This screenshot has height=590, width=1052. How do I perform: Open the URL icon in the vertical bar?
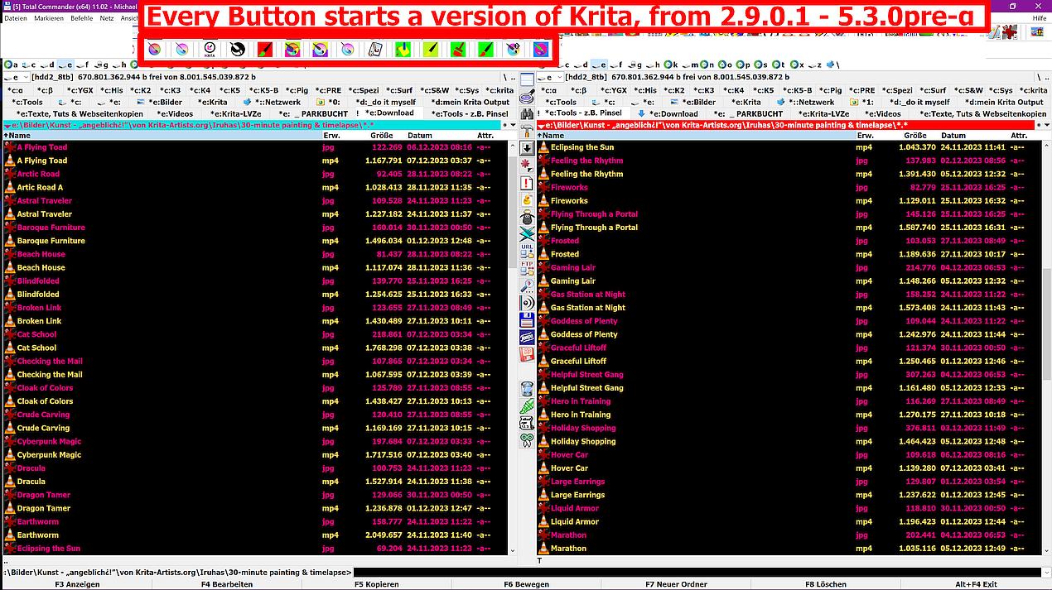[527, 251]
